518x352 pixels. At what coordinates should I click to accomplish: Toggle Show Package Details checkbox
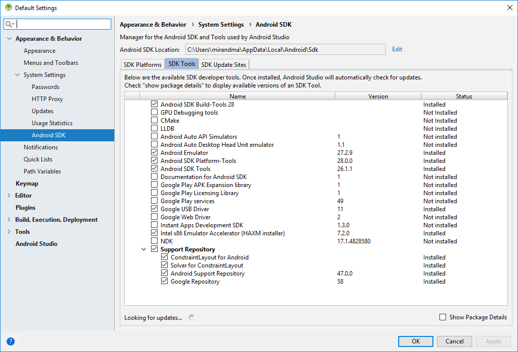[x=443, y=317]
